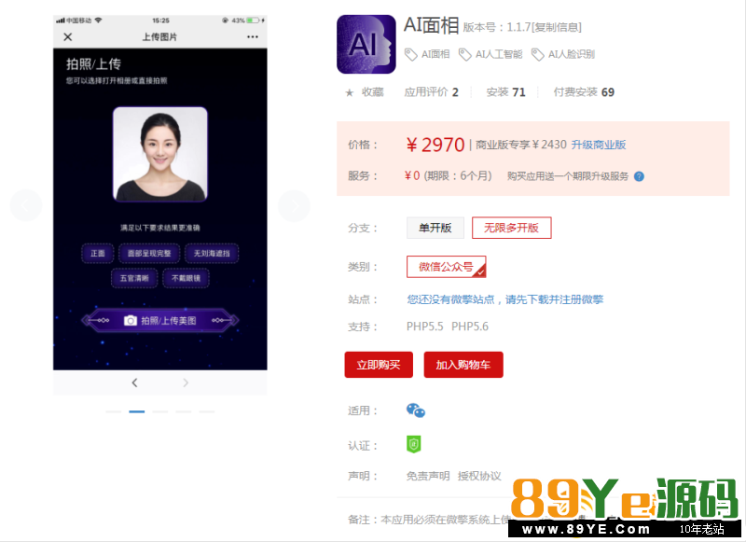Tap the 无刘海遮挡 requirement tag
The width and height of the screenshot is (746, 542).
coord(212,253)
